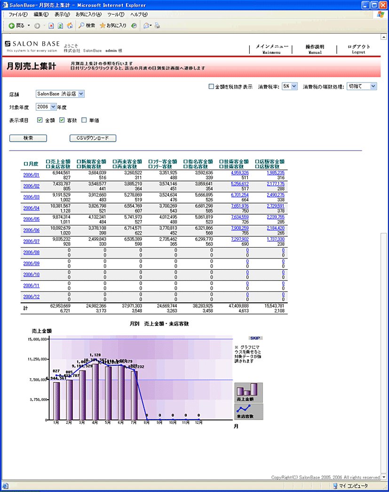
Task: Open the 2006/04 month link
Action: point(32,209)
